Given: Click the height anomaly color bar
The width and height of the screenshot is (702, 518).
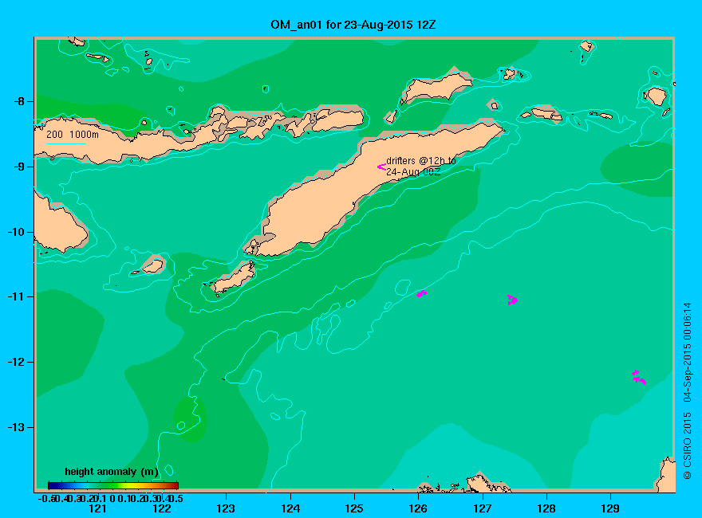Looking at the screenshot, I should (113, 485).
